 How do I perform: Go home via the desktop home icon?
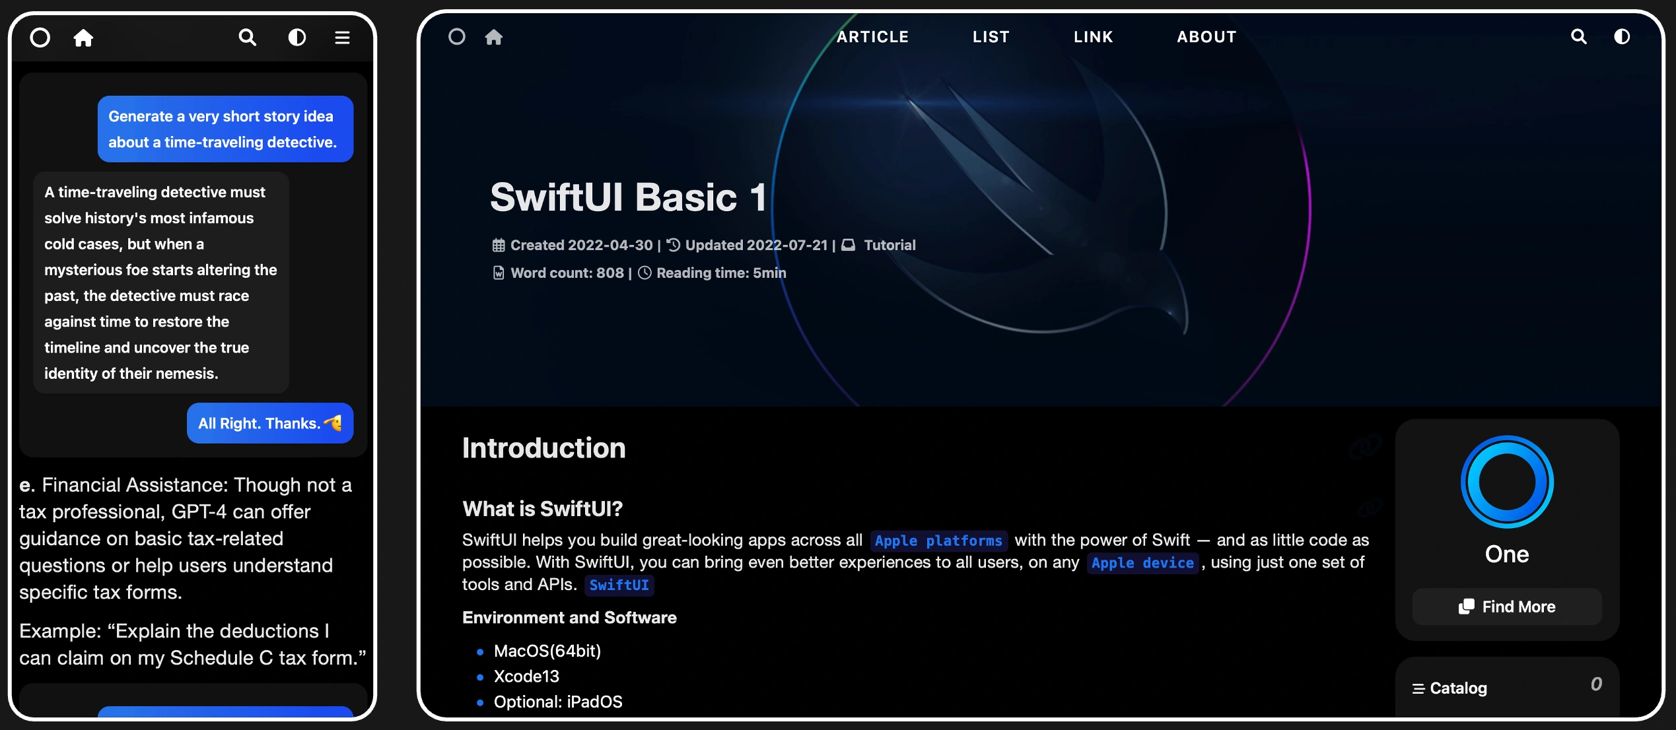[494, 37]
